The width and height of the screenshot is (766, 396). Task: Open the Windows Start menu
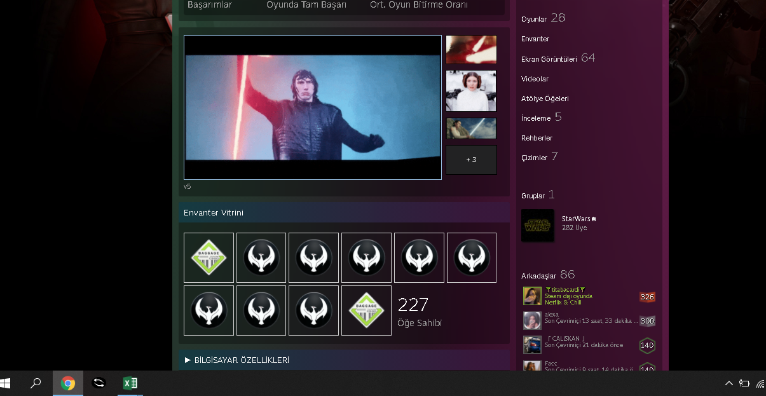6,383
